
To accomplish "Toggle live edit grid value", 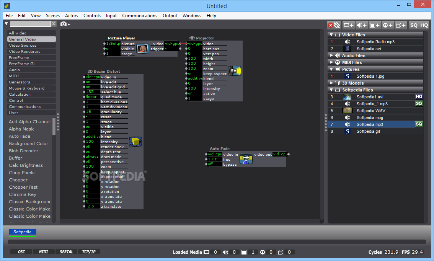I will click(x=93, y=87).
